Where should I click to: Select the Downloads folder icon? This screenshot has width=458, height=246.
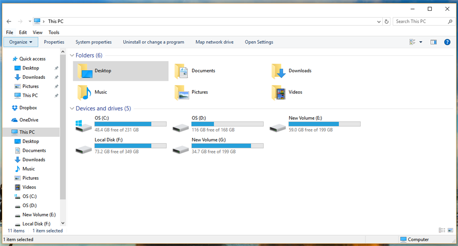278,71
